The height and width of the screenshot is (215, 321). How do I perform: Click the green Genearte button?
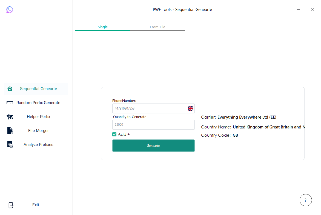click(153, 146)
